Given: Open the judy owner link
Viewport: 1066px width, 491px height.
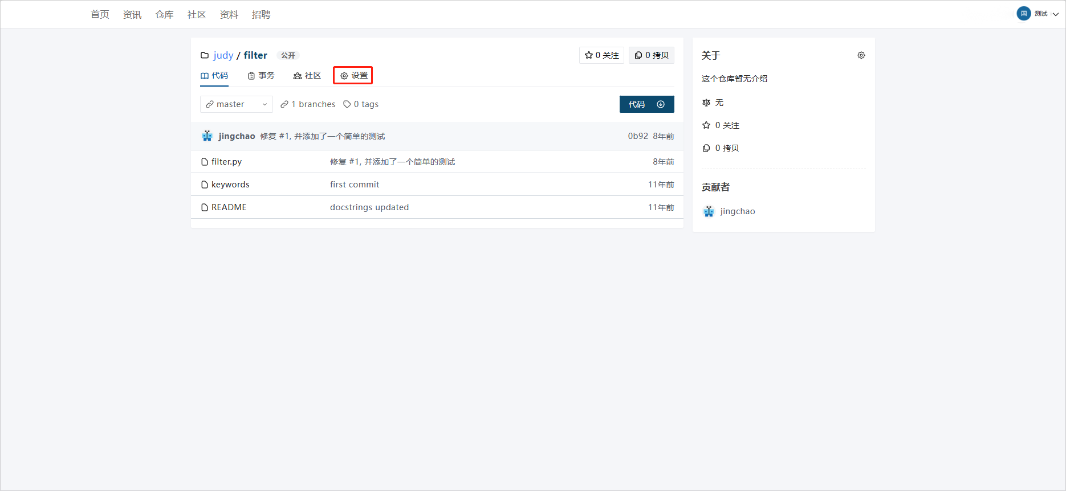Looking at the screenshot, I should (223, 55).
